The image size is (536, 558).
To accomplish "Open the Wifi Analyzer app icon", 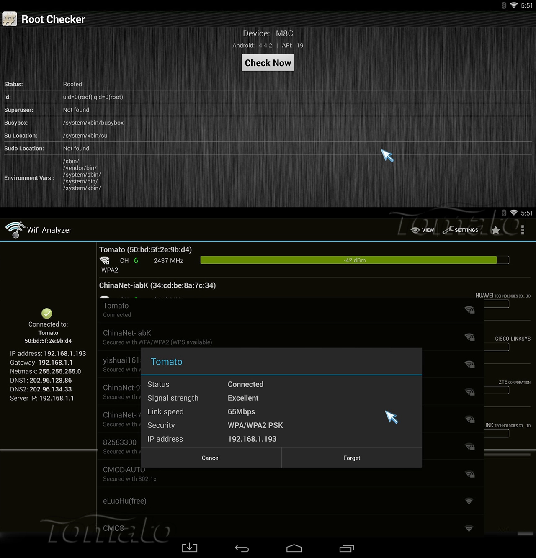I will click(15, 230).
